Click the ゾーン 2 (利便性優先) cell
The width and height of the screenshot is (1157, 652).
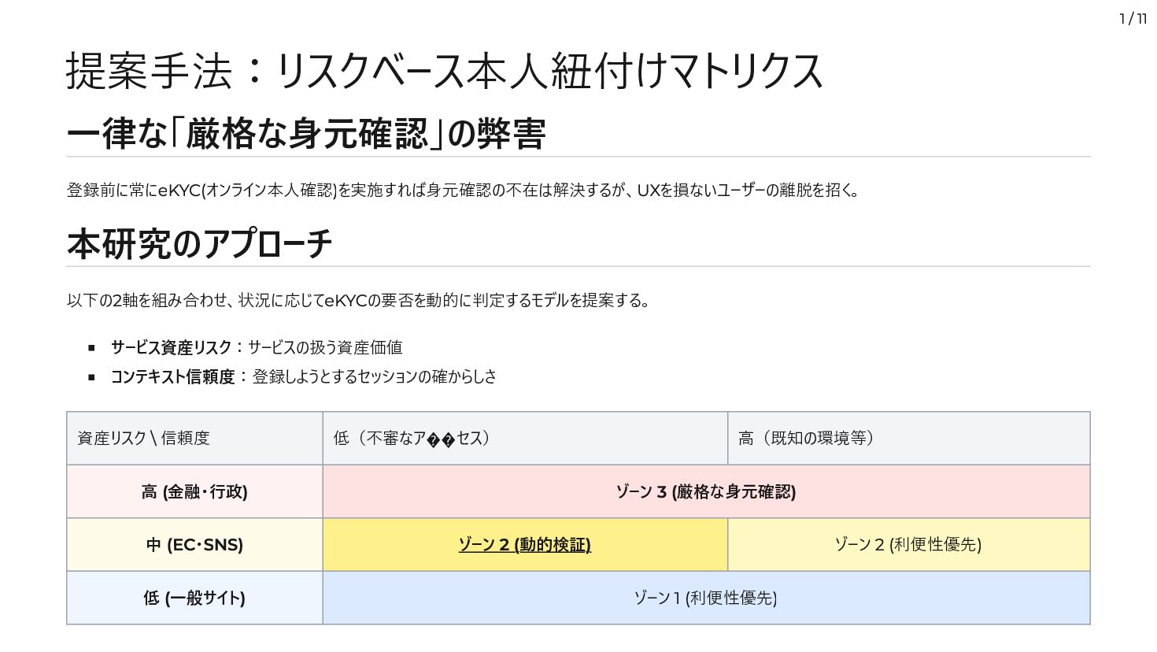click(x=907, y=545)
